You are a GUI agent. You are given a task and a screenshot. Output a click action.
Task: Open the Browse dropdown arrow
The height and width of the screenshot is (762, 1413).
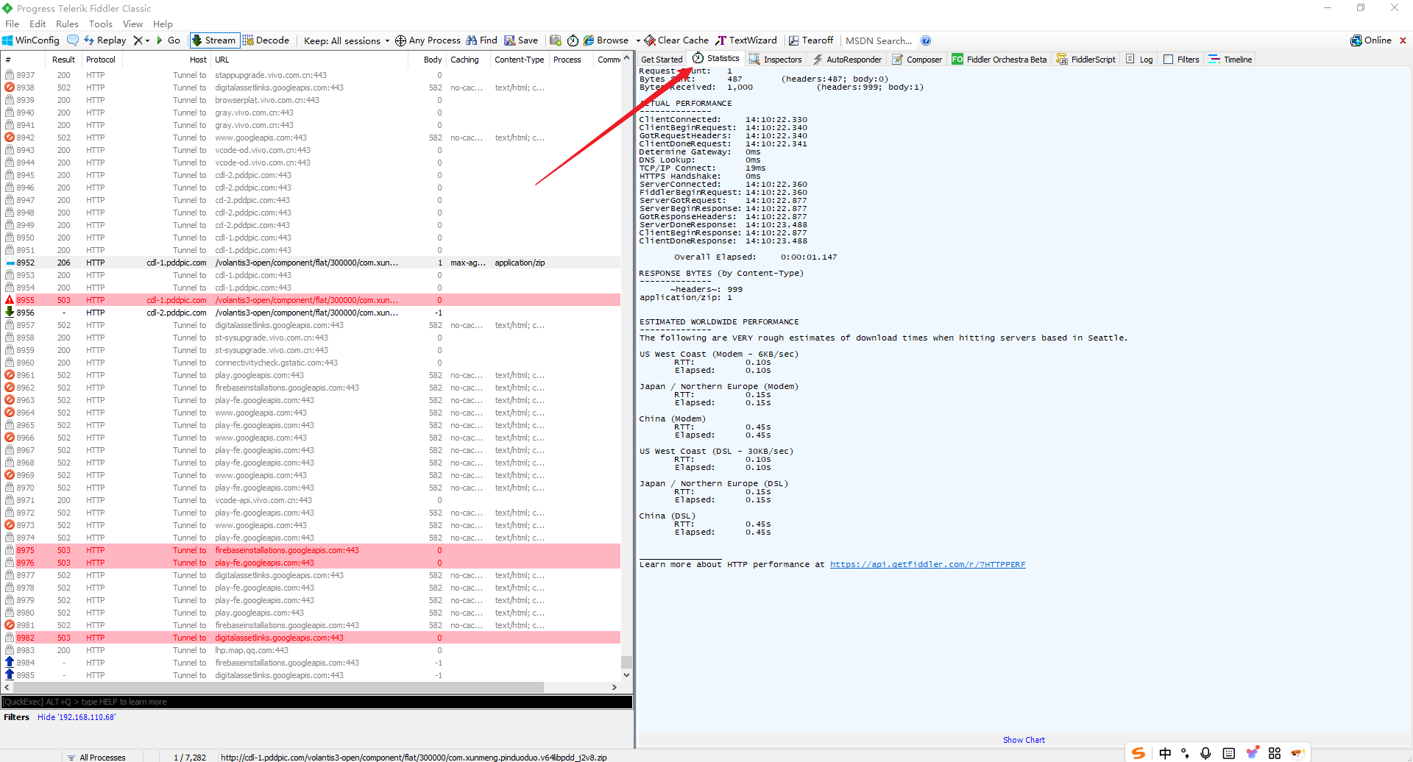pos(637,40)
